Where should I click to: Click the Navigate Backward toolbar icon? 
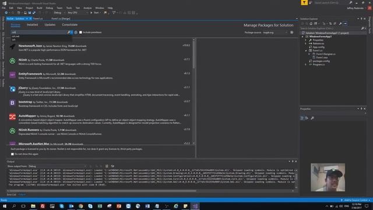tap(6, 13)
